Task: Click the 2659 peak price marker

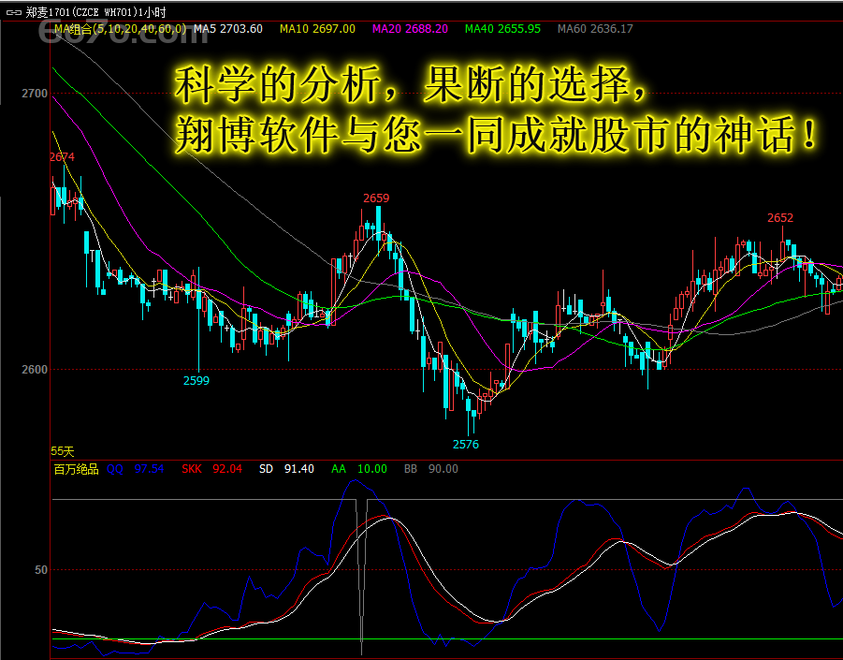Action: [x=376, y=198]
